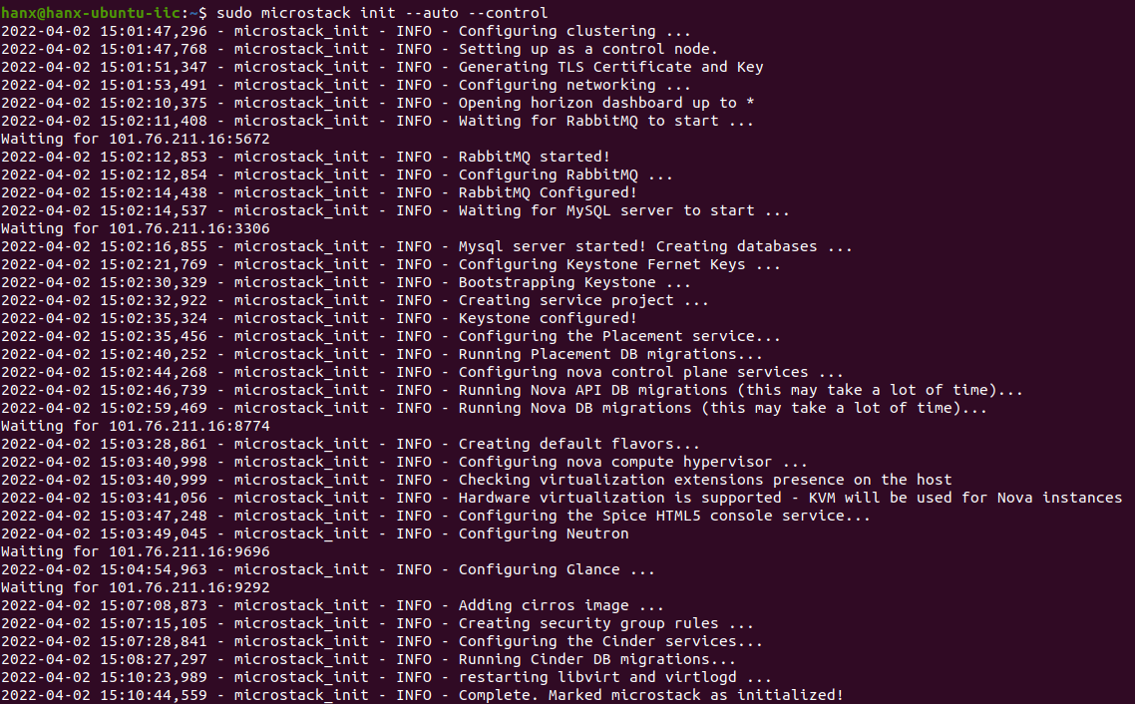Click 'Creating default flavors...' log message

(x=578, y=444)
